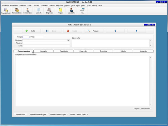Maximize the Ficha Pedido de Emprego window
Screen dimensions: 168x126
pyautogui.click(x=149, y=25)
